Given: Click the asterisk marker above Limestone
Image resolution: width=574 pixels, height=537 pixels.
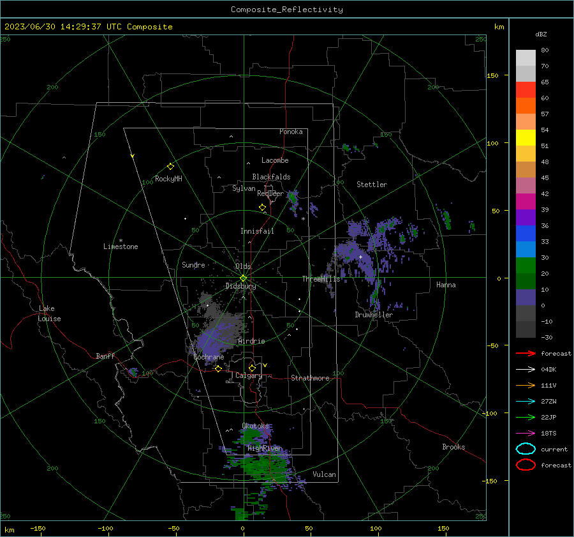Looking at the screenshot, I should [121, 241].
